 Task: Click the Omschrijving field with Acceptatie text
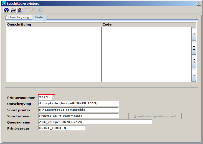(x=78, y=103)
